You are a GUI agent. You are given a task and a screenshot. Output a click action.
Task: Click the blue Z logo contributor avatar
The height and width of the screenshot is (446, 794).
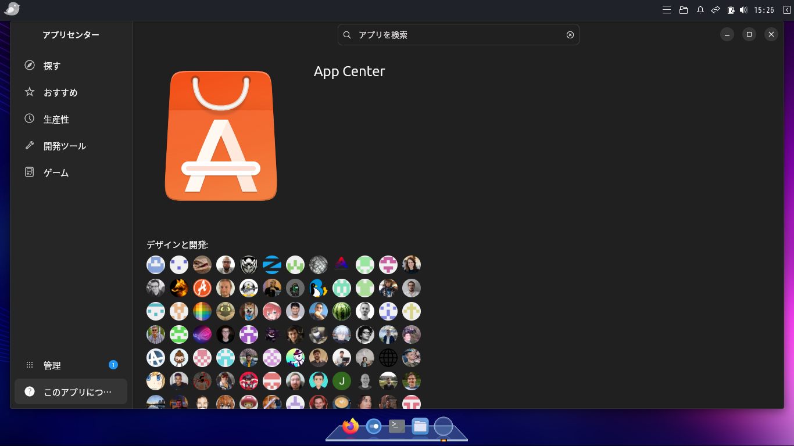pyautogui.click(x=272, y=265)
